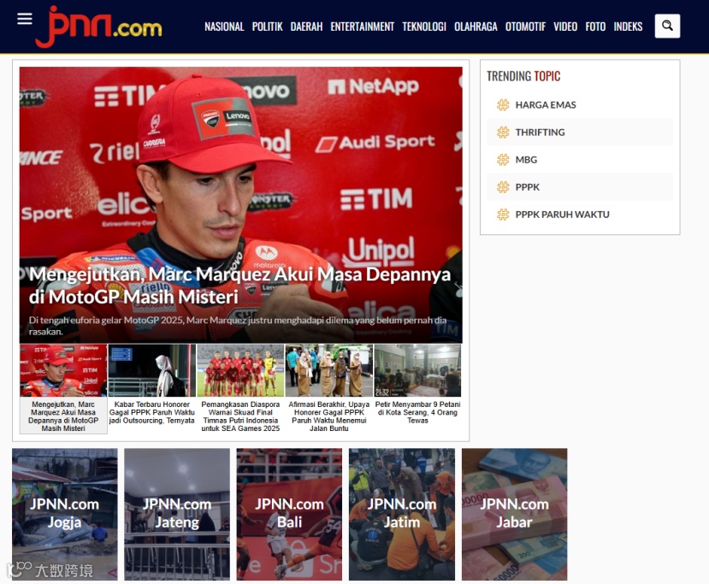The height and width of the screenshot is (584, 709).
Task: Click the TRENDING TOPIC heading
Action: click(523, 76)
